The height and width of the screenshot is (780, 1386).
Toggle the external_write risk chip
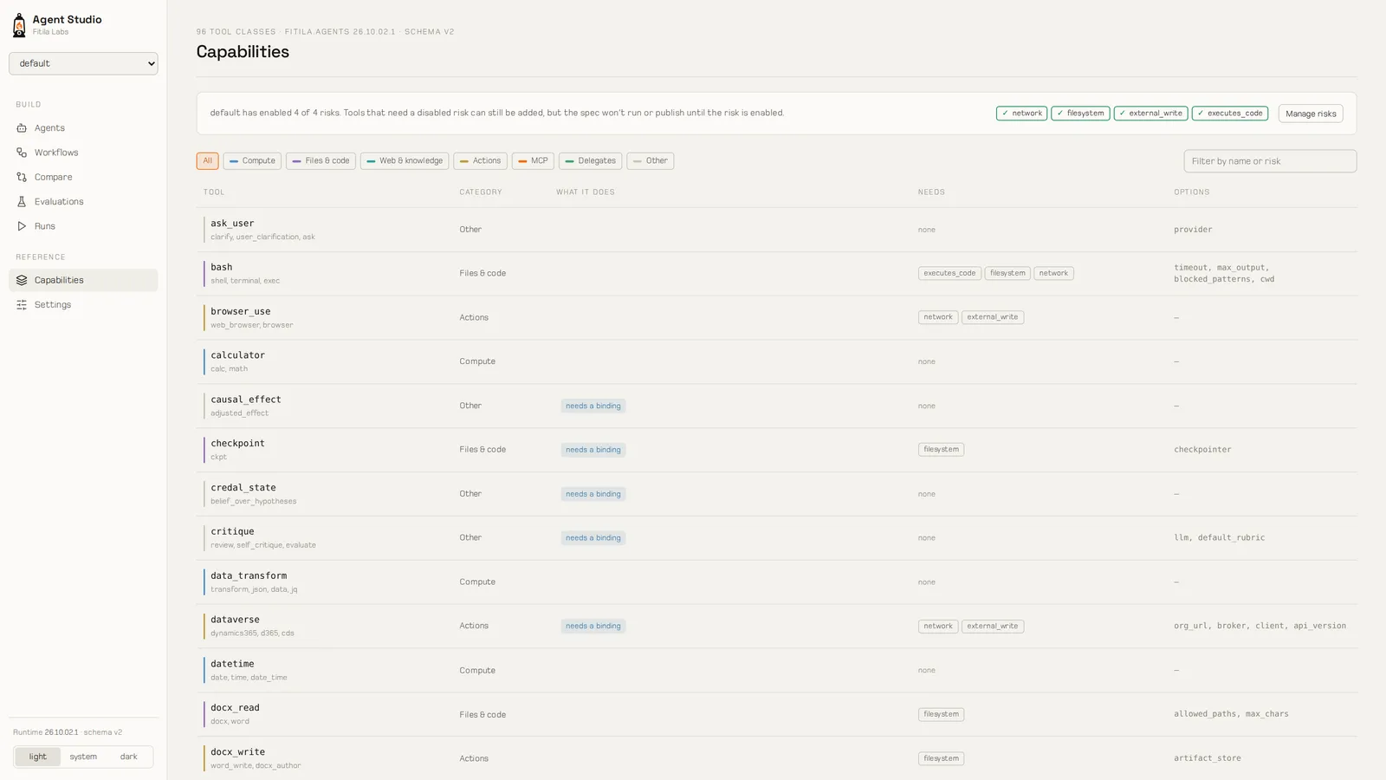pos(1151,114)
